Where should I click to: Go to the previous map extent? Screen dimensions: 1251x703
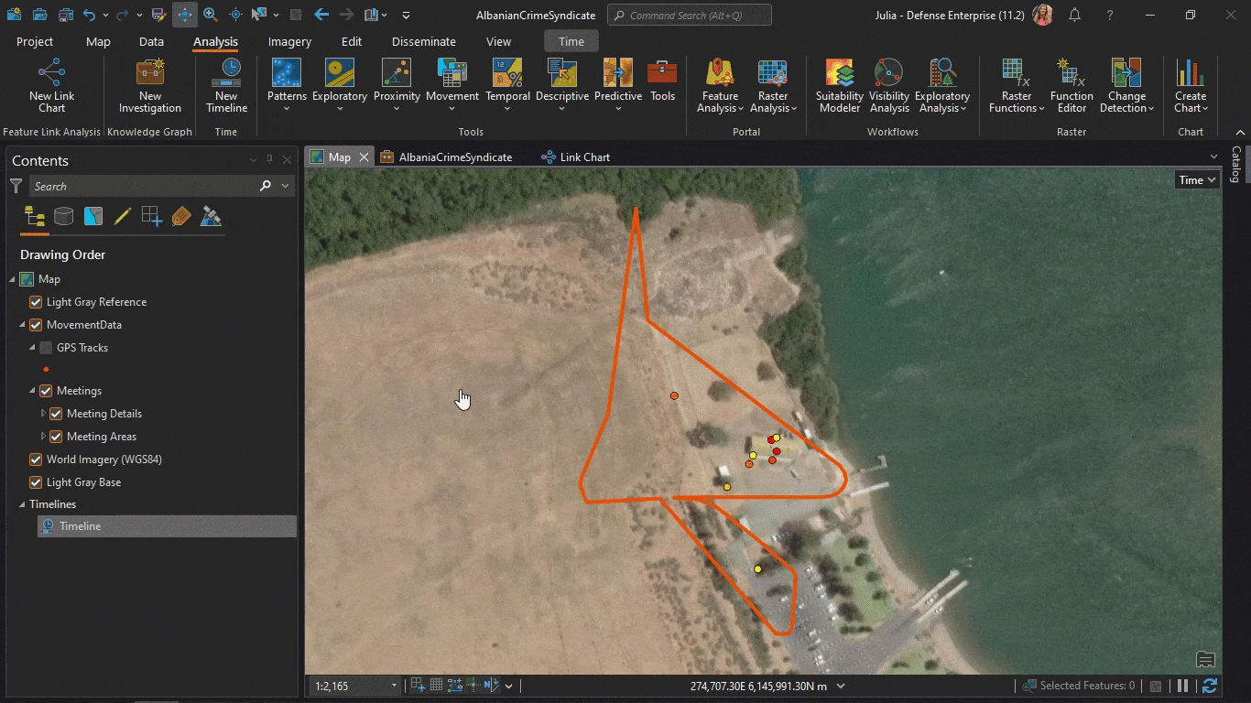321,15
